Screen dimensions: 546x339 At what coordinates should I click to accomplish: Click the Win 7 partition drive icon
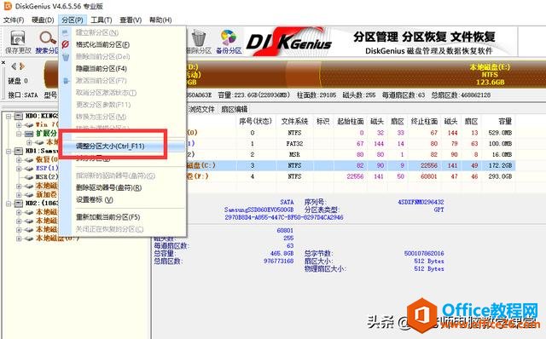coord(29,124)
